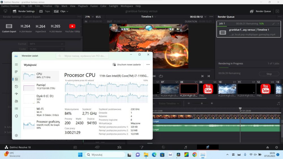
Task: Go to the Edit page icon in bottom bar
Action: point(119,147)
